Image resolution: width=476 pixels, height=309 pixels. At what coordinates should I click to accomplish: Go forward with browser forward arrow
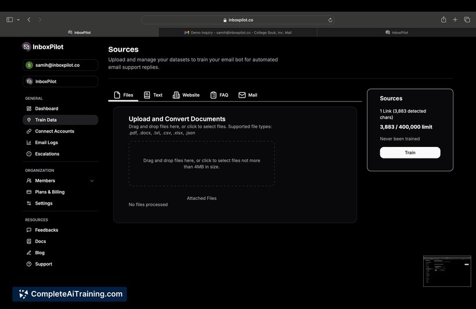40,20
